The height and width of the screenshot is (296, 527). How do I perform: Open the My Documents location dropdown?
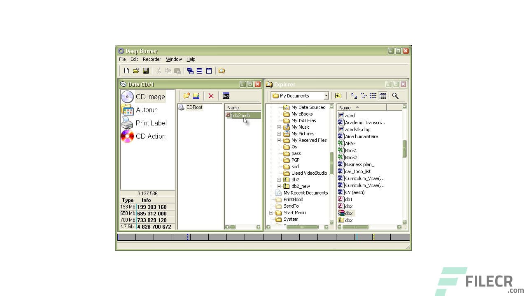326,95
